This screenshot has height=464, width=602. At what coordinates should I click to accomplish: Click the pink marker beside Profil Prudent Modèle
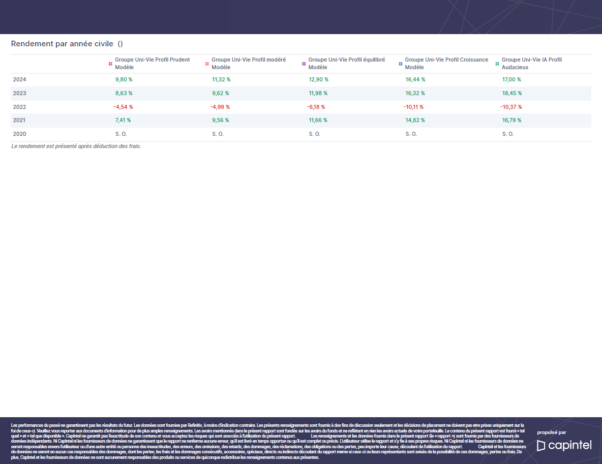(110, 64)
